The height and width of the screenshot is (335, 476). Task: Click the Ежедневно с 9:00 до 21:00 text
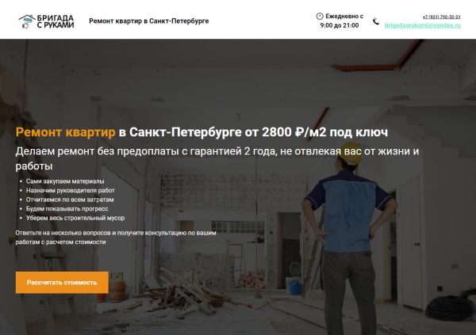tap(340, 21)
